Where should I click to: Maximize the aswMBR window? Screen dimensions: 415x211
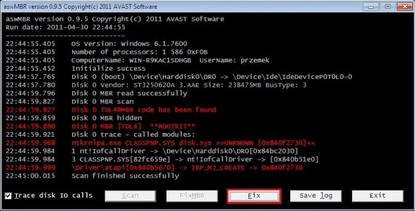[x=388, y=6]
